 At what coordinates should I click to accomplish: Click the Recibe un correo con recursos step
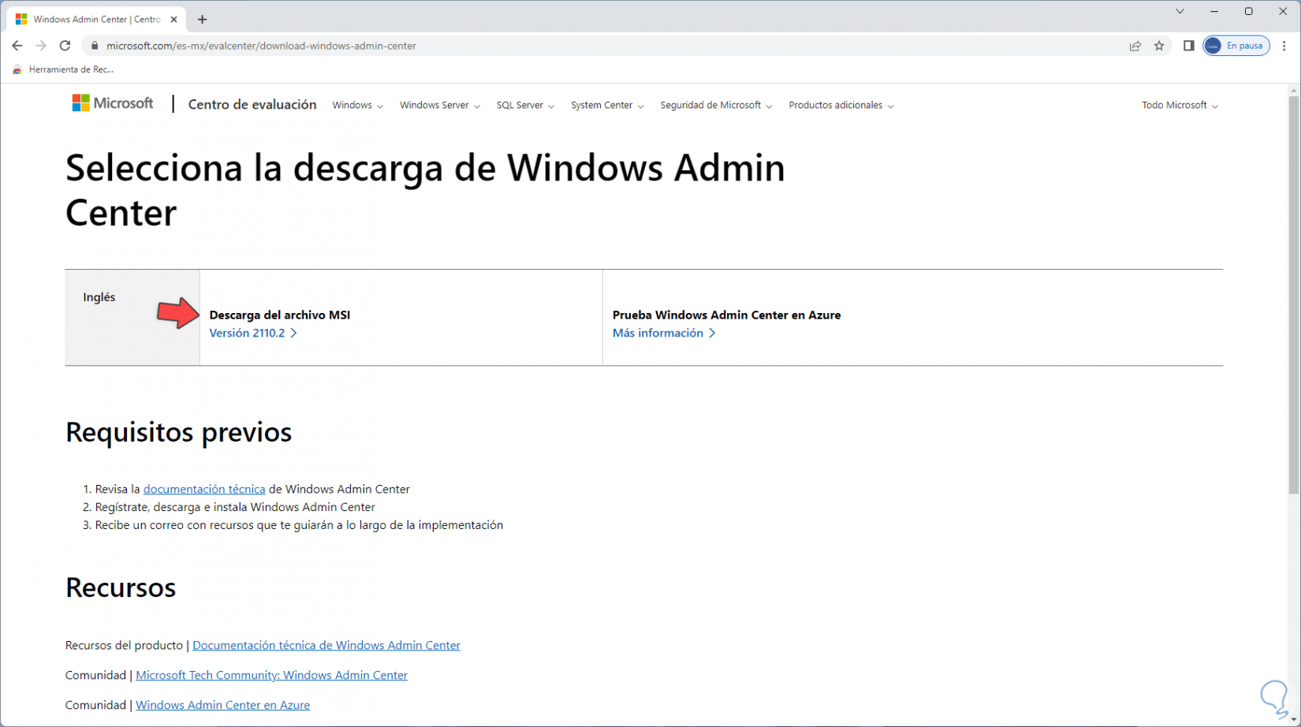[299, 525]
